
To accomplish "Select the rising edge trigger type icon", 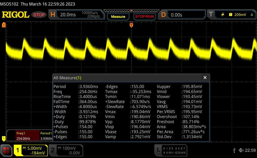I will tap(223, 15).
